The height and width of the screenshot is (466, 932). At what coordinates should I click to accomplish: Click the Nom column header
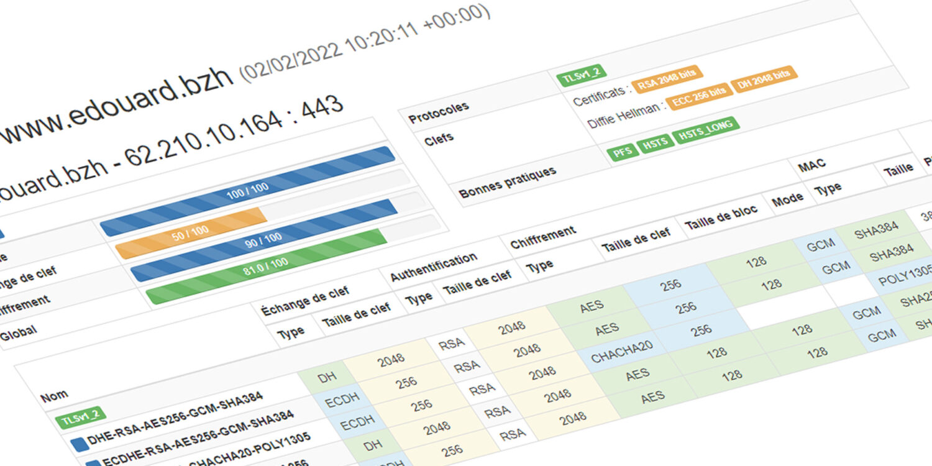coord(55,395)
